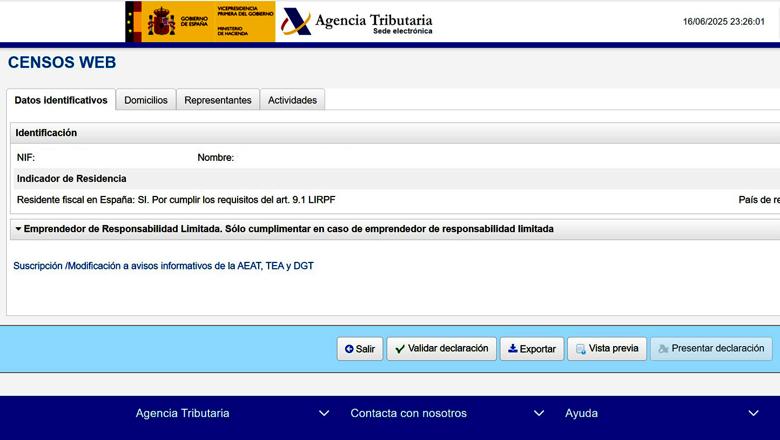The width and height of the screenshot is (780, 440).
Task: Click the Agencia Tributaria Sede electrónica title
Action: pyautogui.click(x=373, y=23)
